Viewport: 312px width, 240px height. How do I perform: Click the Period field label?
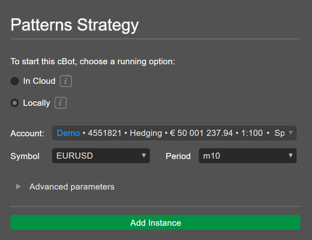(178, 156)
